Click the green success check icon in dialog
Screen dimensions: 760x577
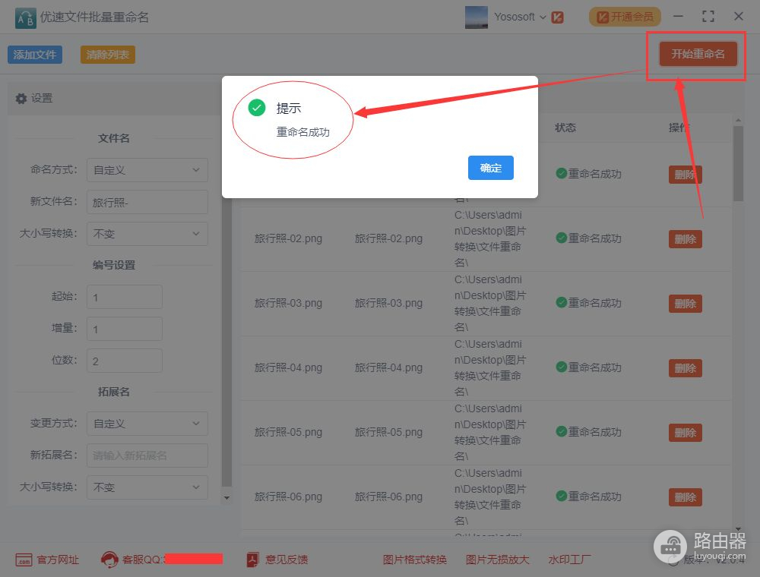click(257, 108)
